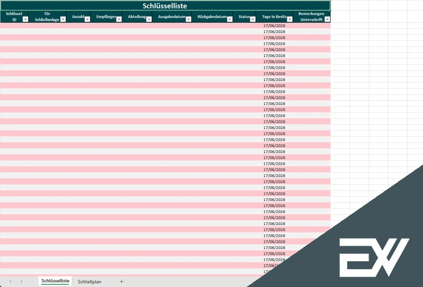Open the Tage in Besitz filter dropdown

(x=289, y=19)
